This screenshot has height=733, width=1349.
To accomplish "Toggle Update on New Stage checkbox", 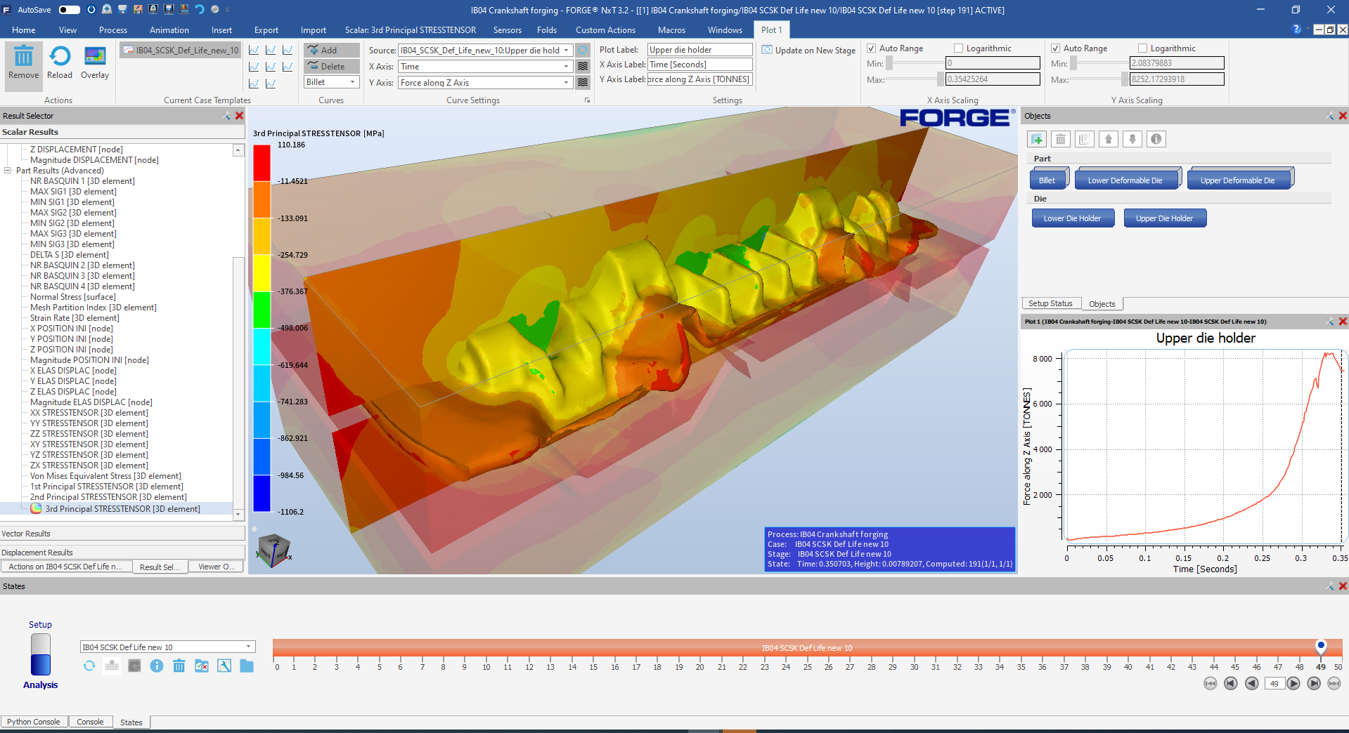I will [x=767, y=51].
